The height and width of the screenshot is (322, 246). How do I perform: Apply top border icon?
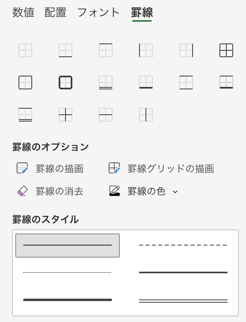106,50
